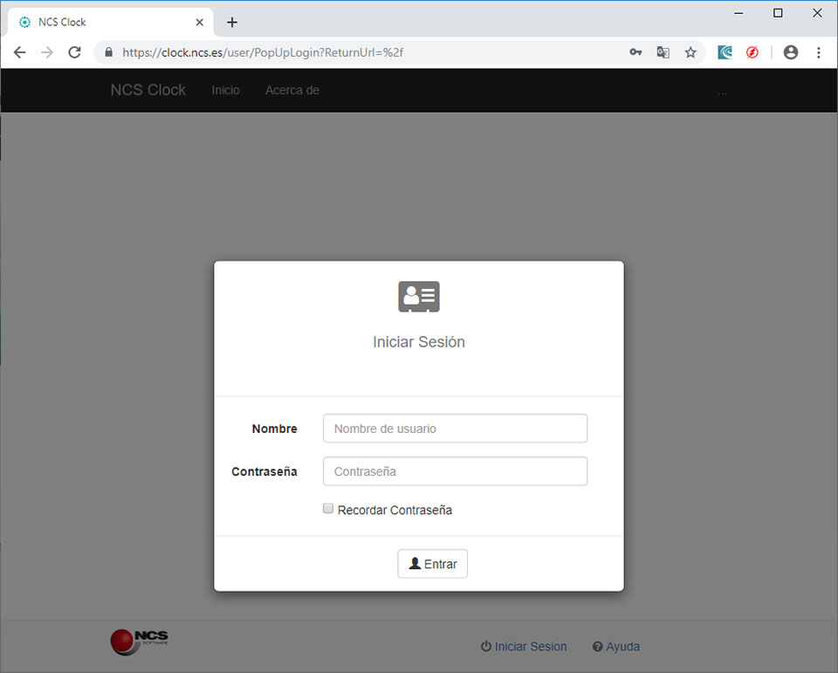838x673 pixels.
Task: Open Inicio in the navigation bar
Action: tap(225, 90)
